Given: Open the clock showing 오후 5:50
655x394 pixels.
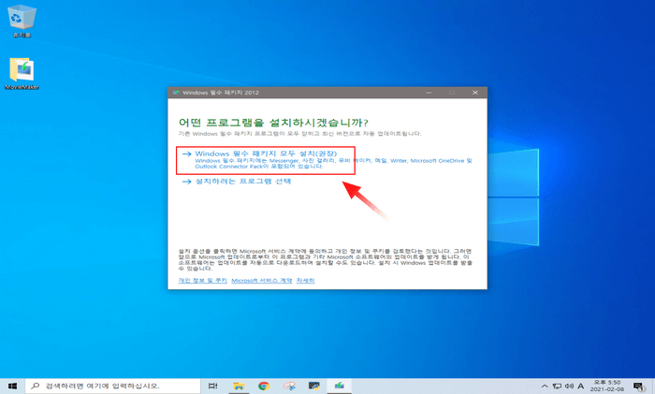Looking at the screenshot, I should pyautogui.click(x=607, y=387).
